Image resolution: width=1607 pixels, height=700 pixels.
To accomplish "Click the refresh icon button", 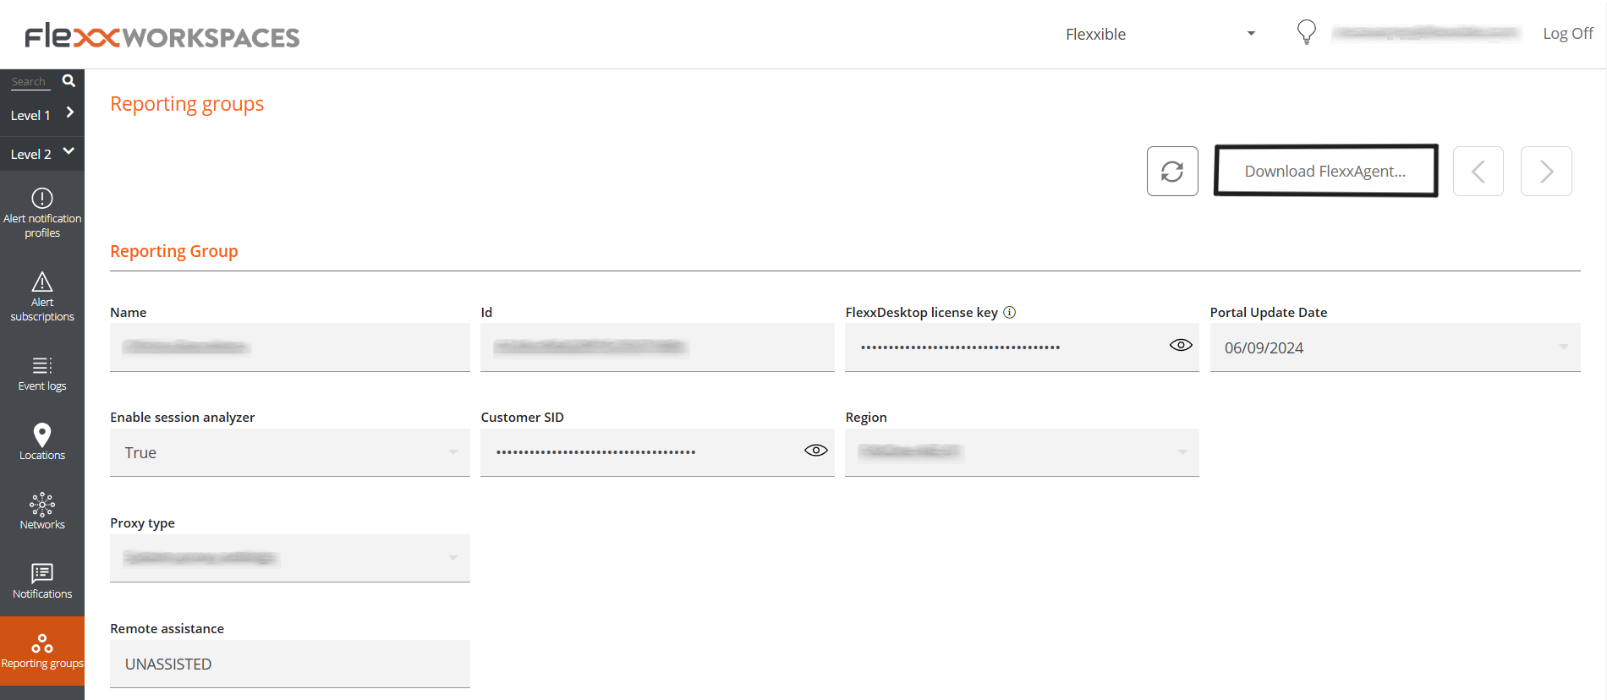I will click(x=1172, y=171).
